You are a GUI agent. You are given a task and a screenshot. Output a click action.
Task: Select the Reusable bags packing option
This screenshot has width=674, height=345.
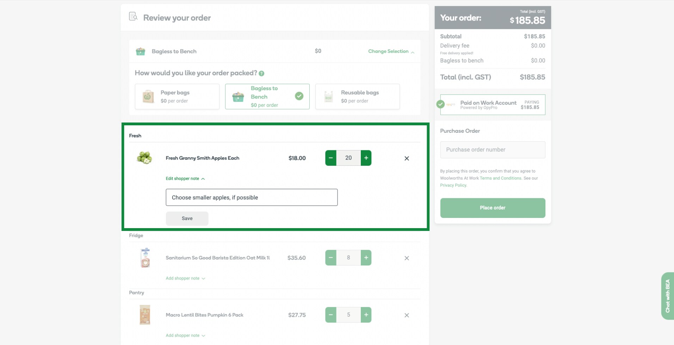357,96
